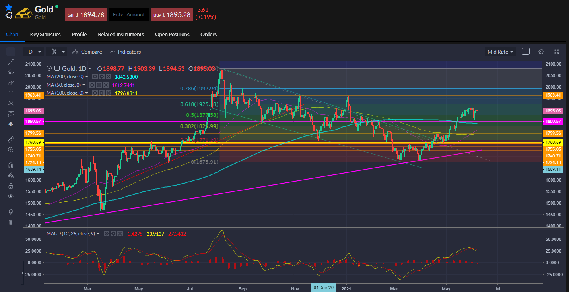Select the up arrow marker tool
This screenshot has height=292, width=569.
11,124
